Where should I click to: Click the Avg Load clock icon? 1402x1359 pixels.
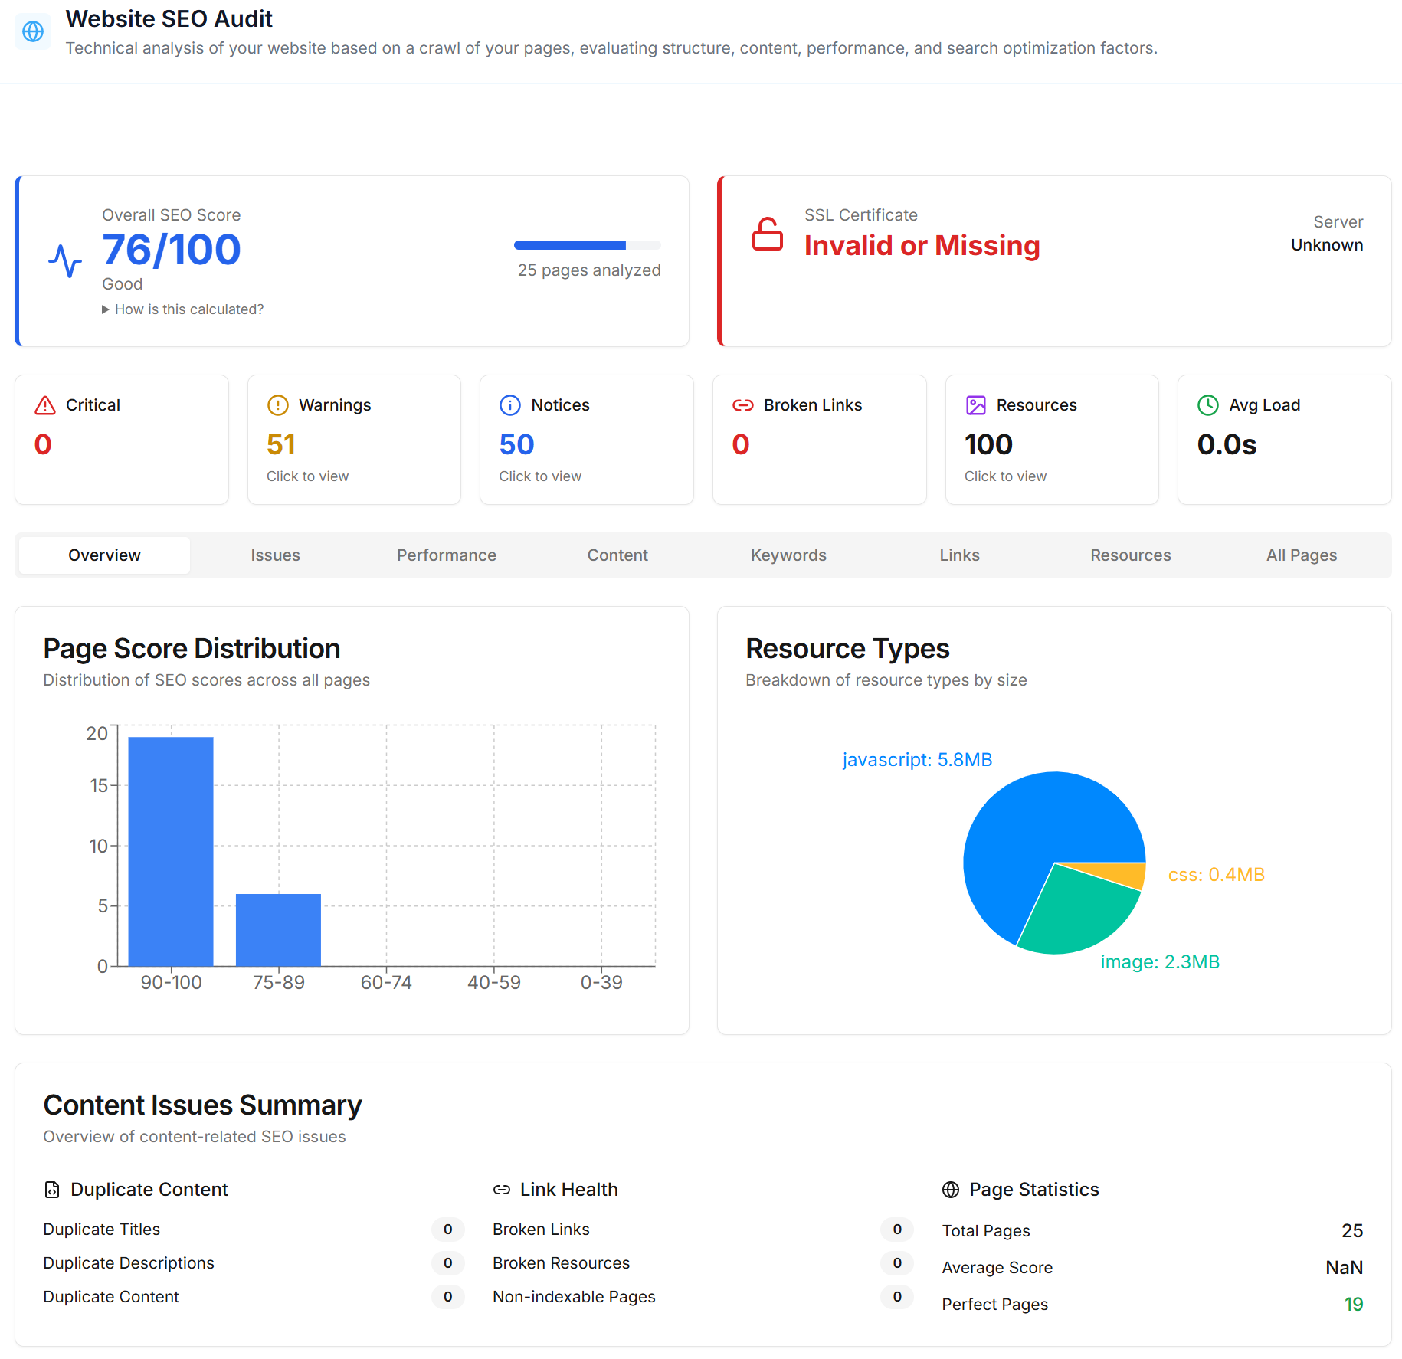pyautogui.click(x=1207, y=405)
